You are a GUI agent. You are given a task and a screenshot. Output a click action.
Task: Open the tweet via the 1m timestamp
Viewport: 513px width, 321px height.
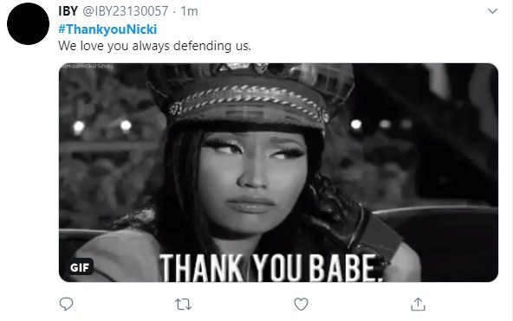point(189,11)
